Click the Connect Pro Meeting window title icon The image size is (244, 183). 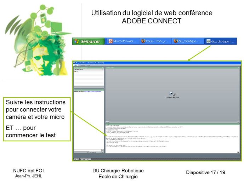74,63
